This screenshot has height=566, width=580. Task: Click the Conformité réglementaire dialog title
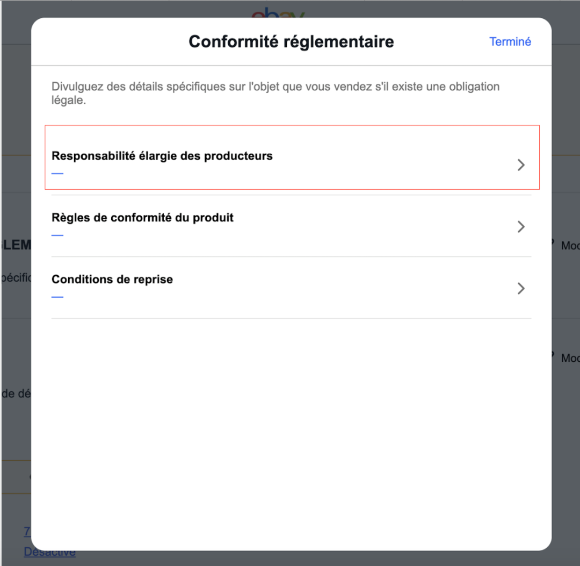(x=291, y=42)
